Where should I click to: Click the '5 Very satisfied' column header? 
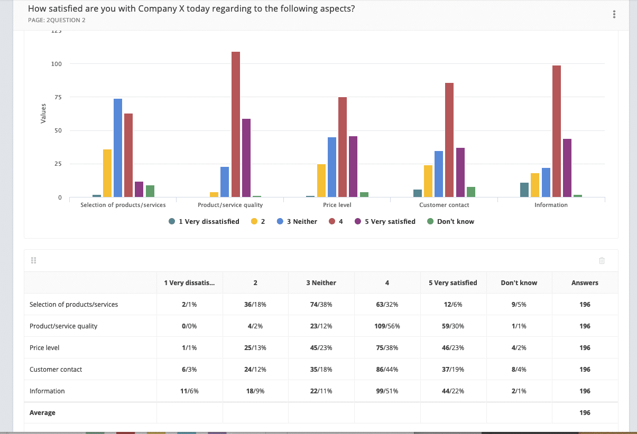tap(453, 282)
